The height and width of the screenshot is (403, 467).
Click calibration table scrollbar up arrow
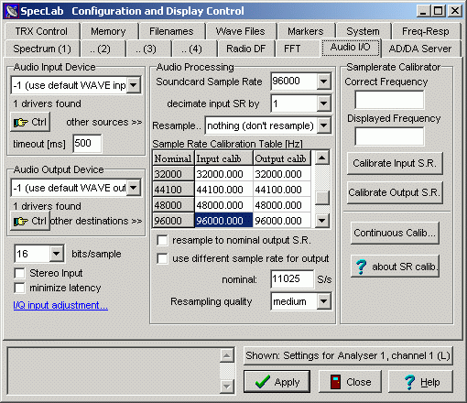[x=322, y=158]
